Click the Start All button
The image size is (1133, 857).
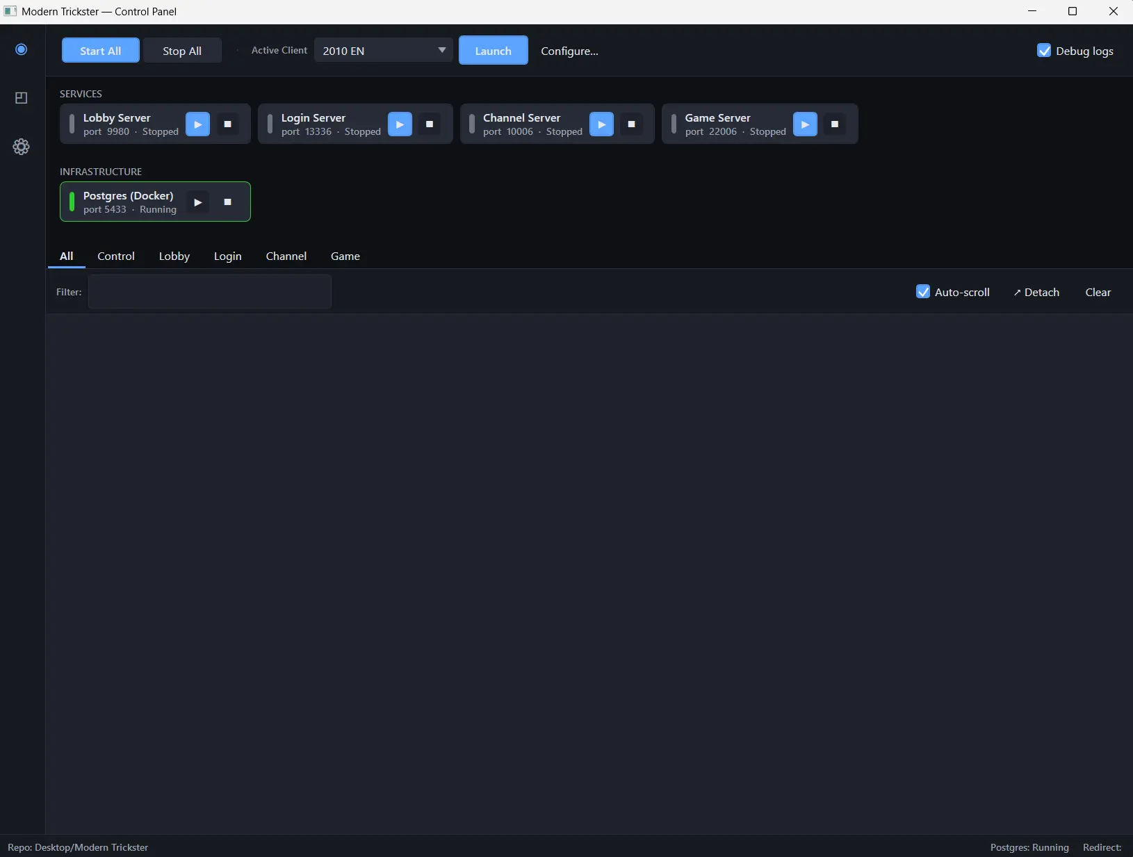101,51
